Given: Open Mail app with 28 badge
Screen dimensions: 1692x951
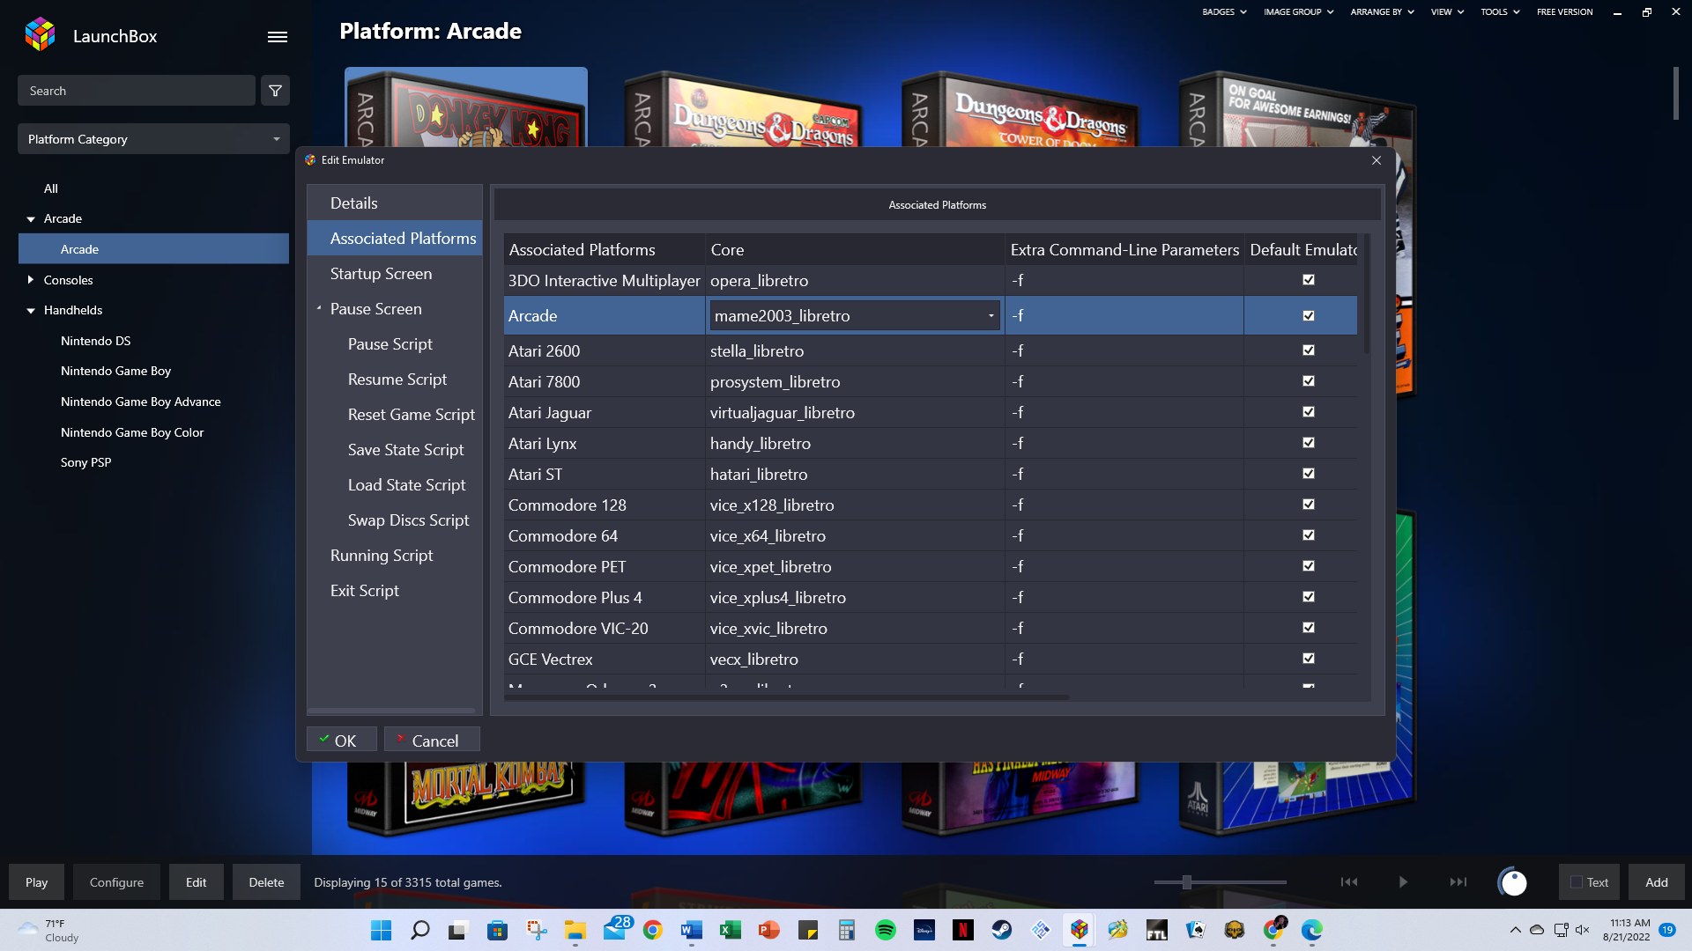Looking at the screenshot, I should (617, 928).
